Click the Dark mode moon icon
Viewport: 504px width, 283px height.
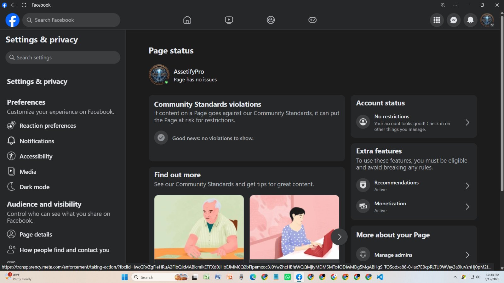click(11, 187)
